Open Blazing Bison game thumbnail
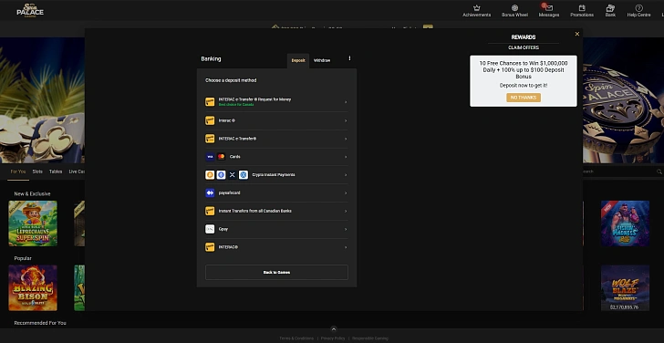The image size is (664, 343). 33,288
